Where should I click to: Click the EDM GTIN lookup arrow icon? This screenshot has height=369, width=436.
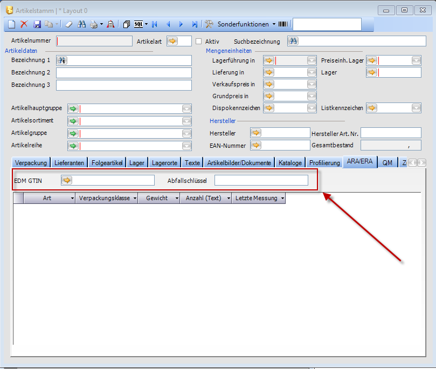66,180
